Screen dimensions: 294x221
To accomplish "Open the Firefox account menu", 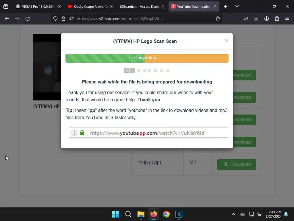I will click(266, 19).
